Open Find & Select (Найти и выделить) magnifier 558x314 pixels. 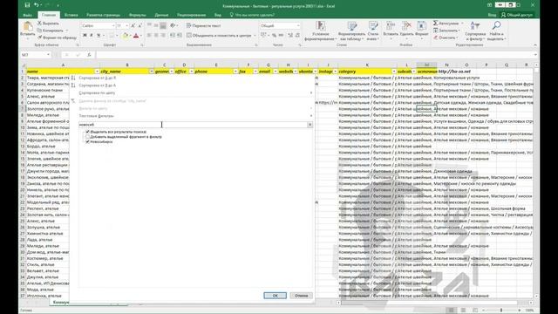point(496,31)
